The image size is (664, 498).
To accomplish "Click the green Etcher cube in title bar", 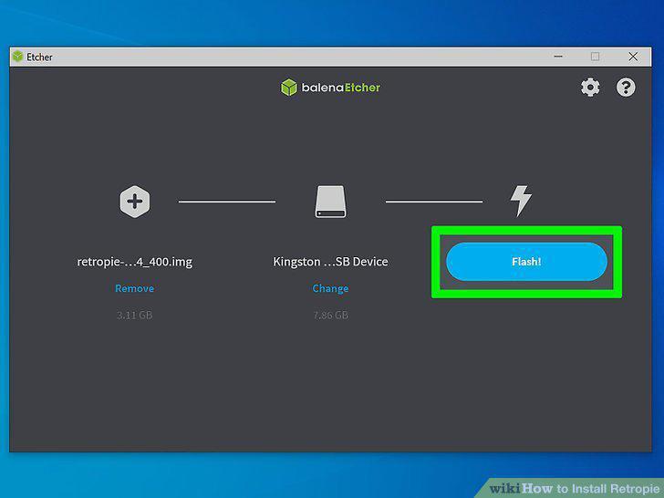I will coord(17,57).
